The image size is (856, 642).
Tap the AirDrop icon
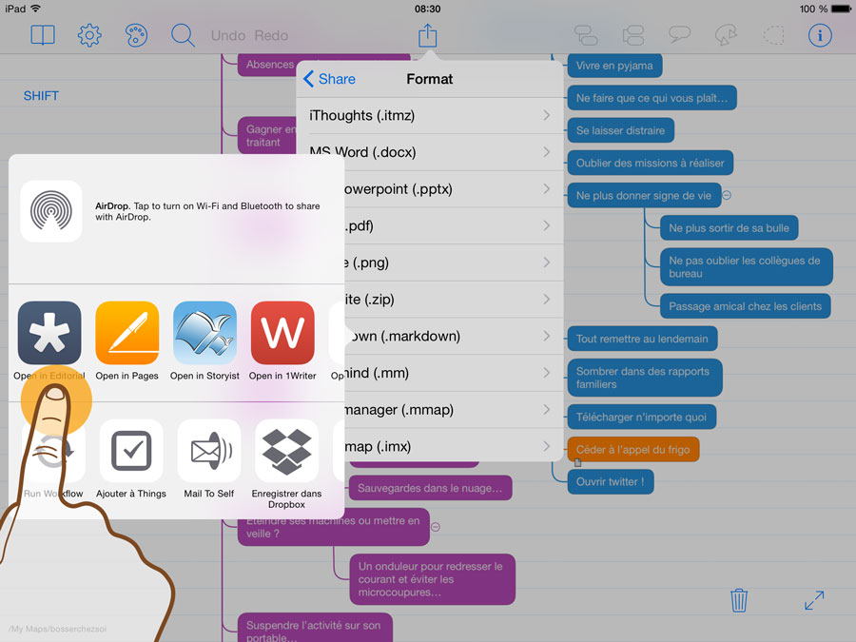pos(51,211)
